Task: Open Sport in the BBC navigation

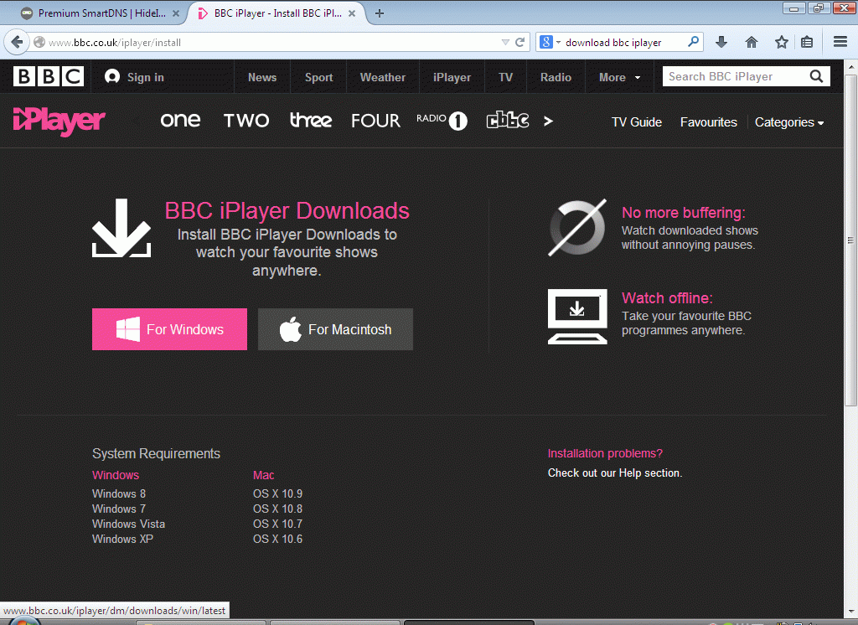Action: (318, 77)
